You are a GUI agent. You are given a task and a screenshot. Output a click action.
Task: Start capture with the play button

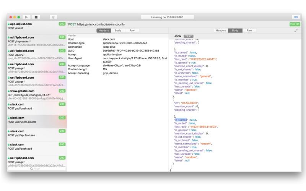[26, 17]
